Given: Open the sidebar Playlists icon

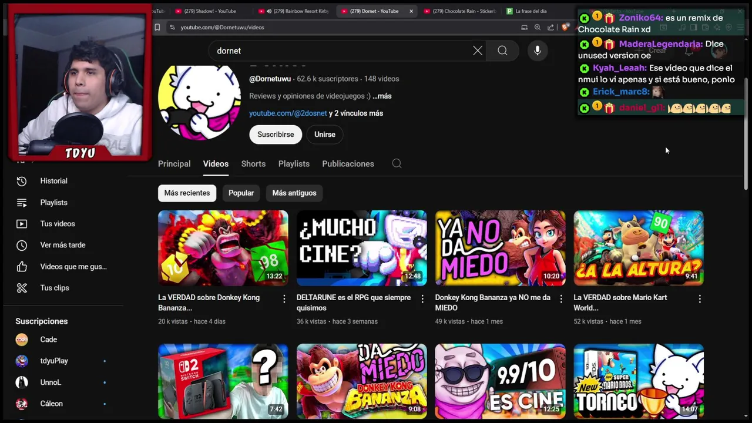Looking at the screenshot, I should pos(22,203).
